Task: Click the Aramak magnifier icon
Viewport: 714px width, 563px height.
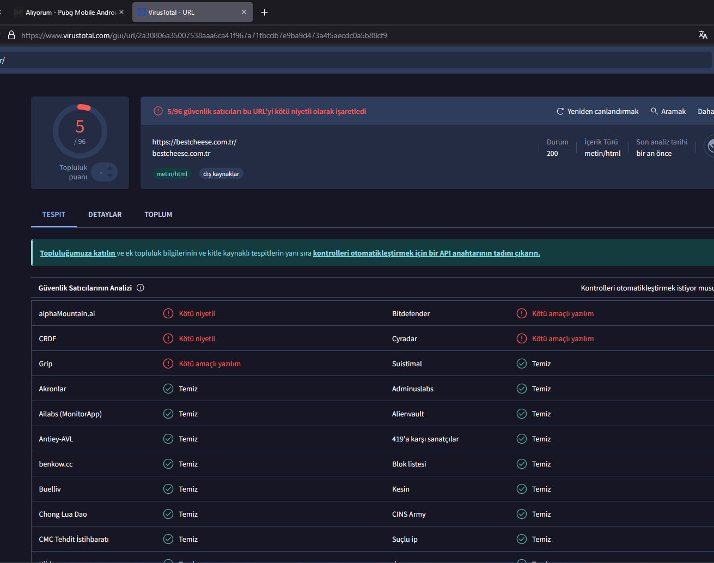Action: click(x=654, y=111)
